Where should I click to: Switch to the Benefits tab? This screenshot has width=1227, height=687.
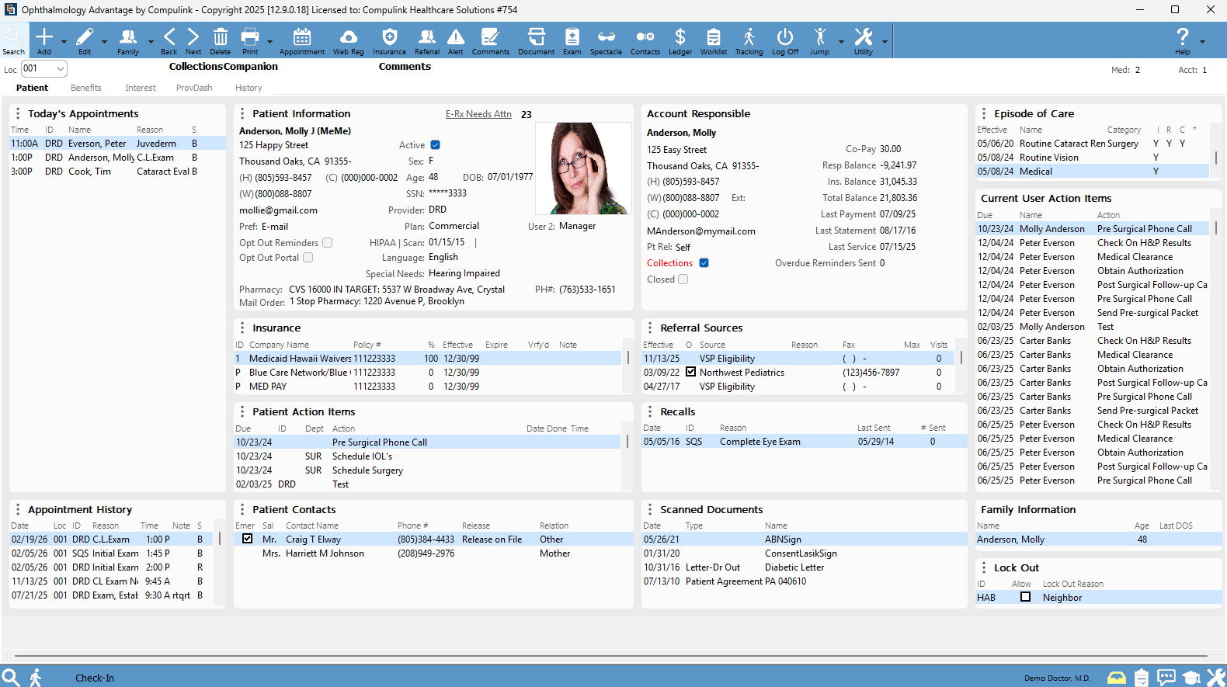(85, 88)
